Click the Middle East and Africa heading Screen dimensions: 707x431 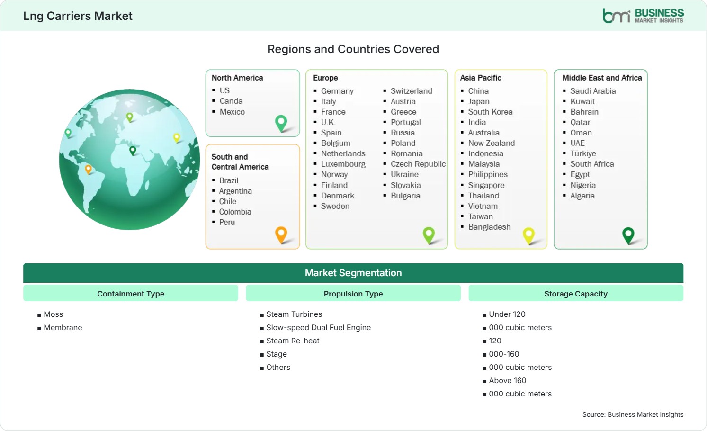(602, 78)
